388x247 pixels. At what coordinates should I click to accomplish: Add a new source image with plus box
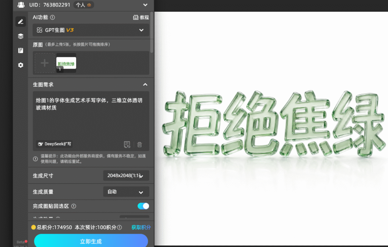[x=45, y=63]
